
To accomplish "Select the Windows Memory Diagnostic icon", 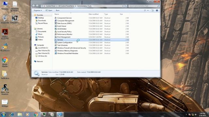I will coord(56,51).
